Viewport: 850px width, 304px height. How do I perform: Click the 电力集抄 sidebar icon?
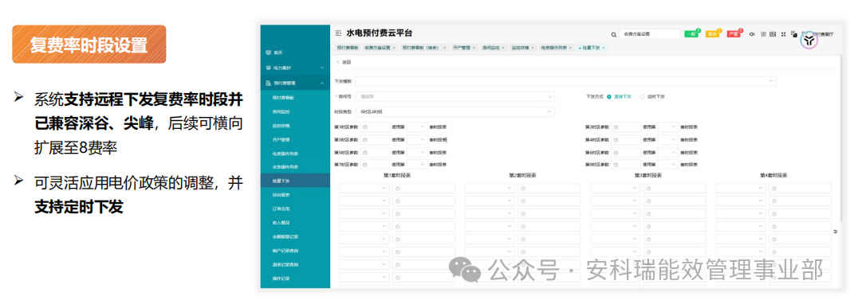click(x=268, y=68)
